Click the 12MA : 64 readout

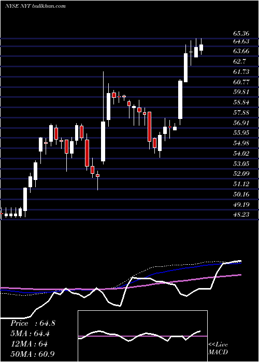[x=29, y=344]
